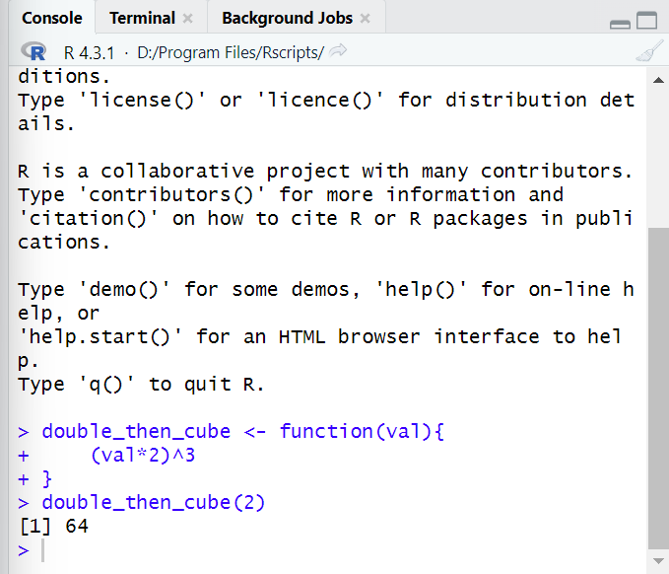Click the "Type 'q()' to quit R." line
The image size is (669, 574).
tap(141, 385)
